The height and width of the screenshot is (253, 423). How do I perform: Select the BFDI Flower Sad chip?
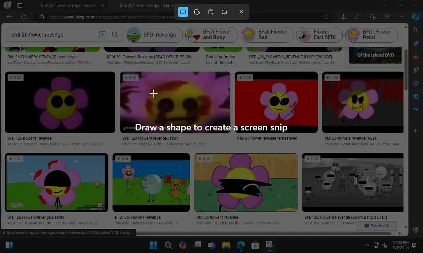tap(267, 35)
